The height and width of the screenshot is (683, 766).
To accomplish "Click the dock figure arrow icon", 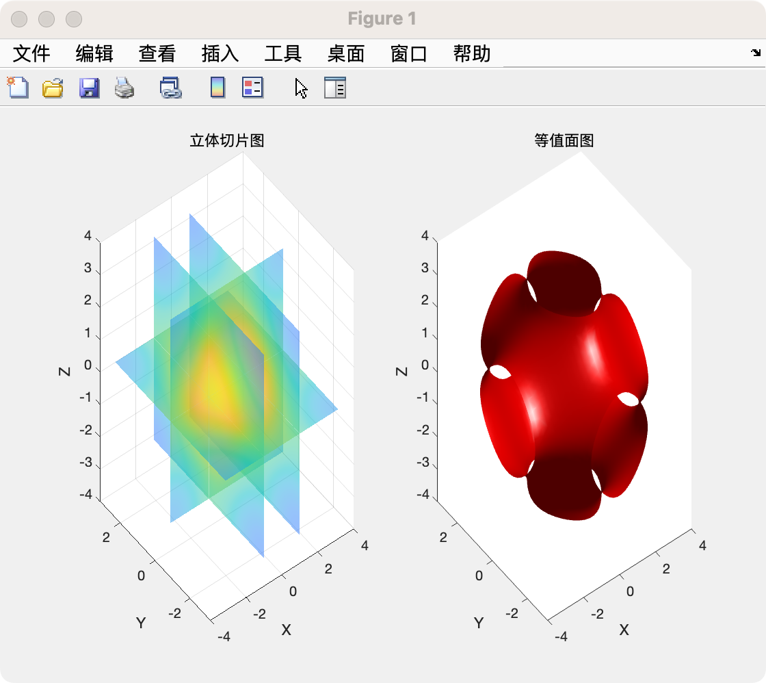I will (756, 52).
